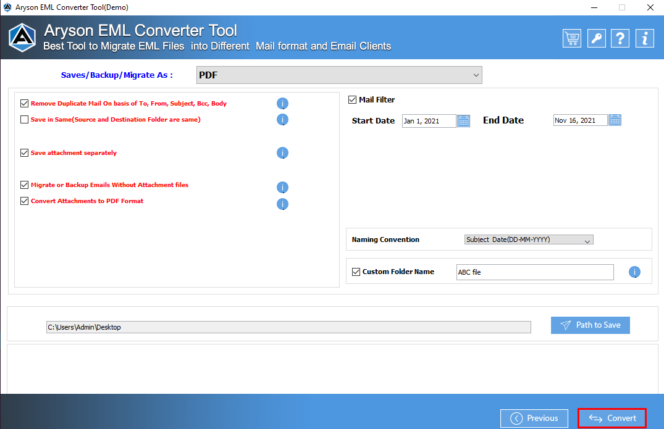This screenshot has height=429, width=664.
Task: Minimize the Aryson window
Action: pos(594,7)
